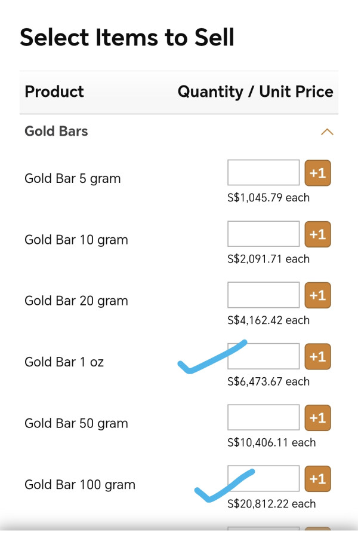The image size is (358, 538).
Task: Select the Gold Bar 1 oz product label
Action: click(x=64, y=362)
